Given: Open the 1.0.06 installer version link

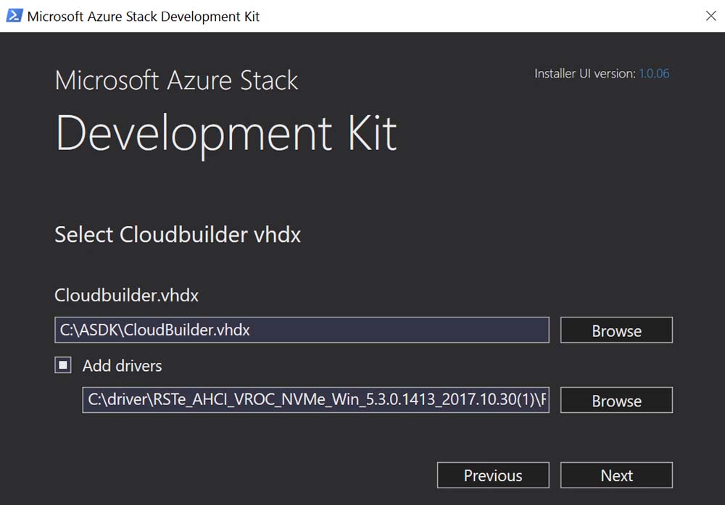Looking at the screenshot, I should (x=654, y=73).
